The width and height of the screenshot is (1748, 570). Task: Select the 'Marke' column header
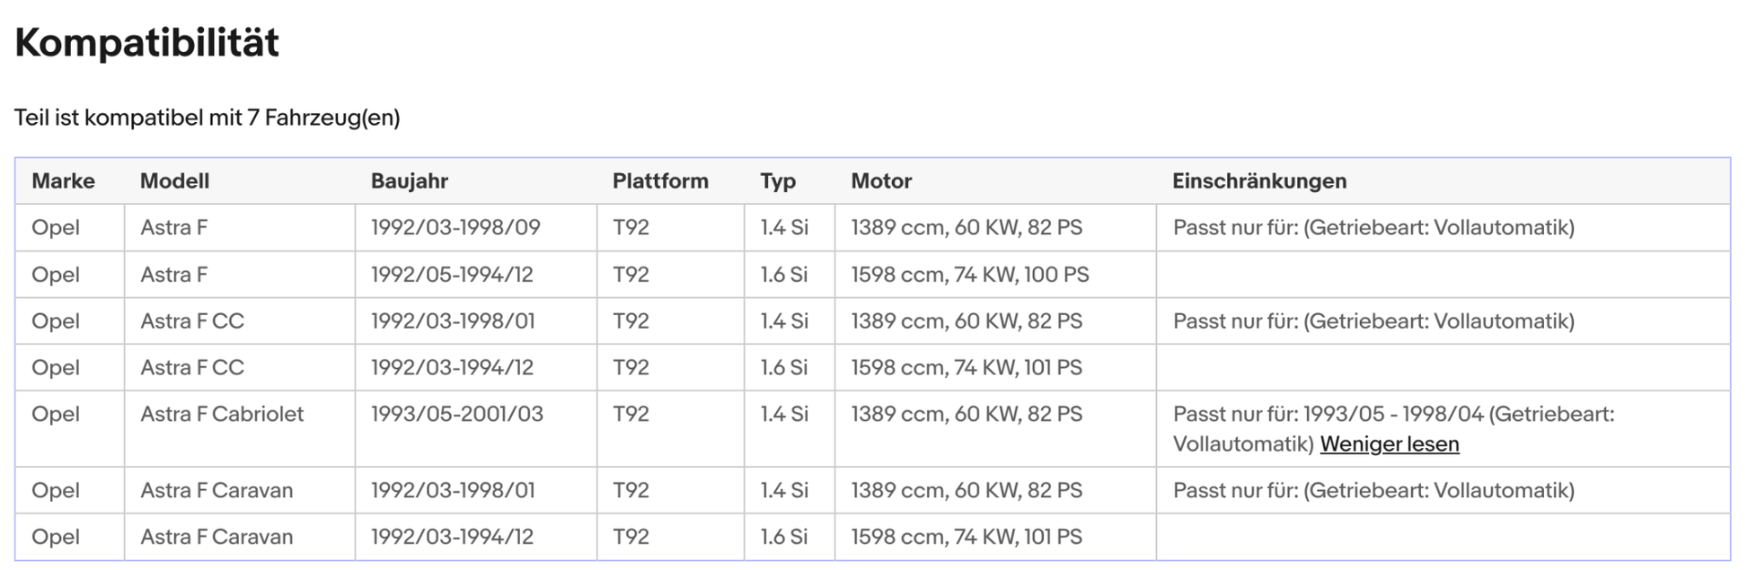click(63, 180)
